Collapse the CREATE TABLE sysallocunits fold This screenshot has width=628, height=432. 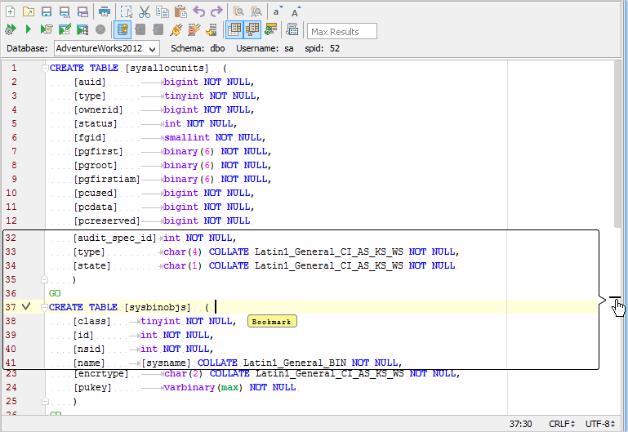click(45, 68)
